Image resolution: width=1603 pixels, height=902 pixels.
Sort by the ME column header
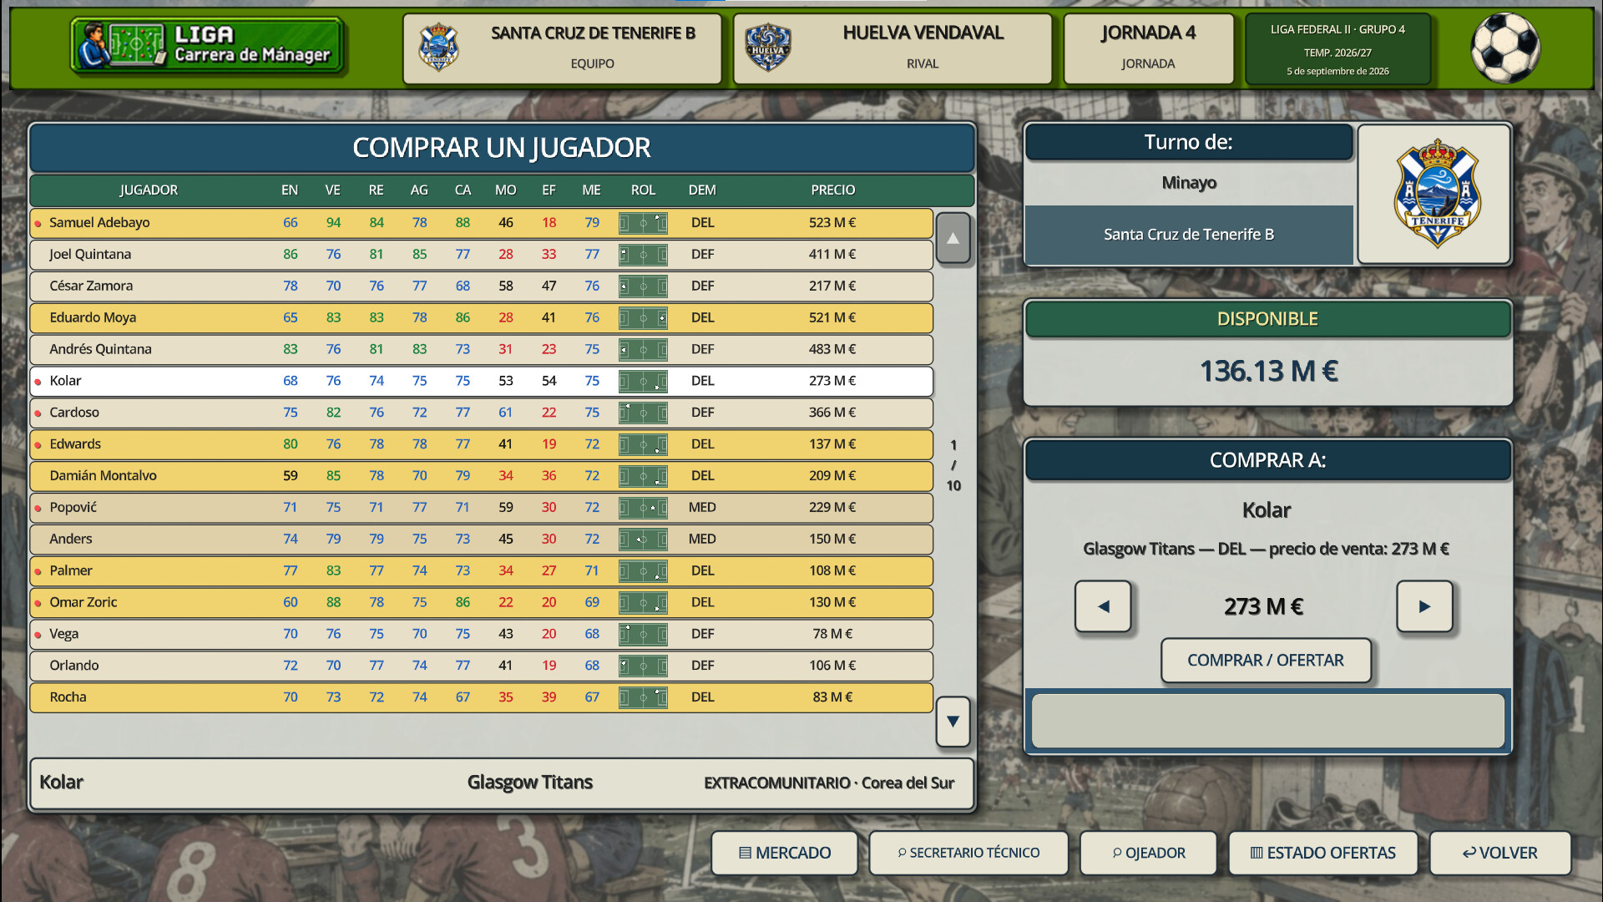point(591,190)
